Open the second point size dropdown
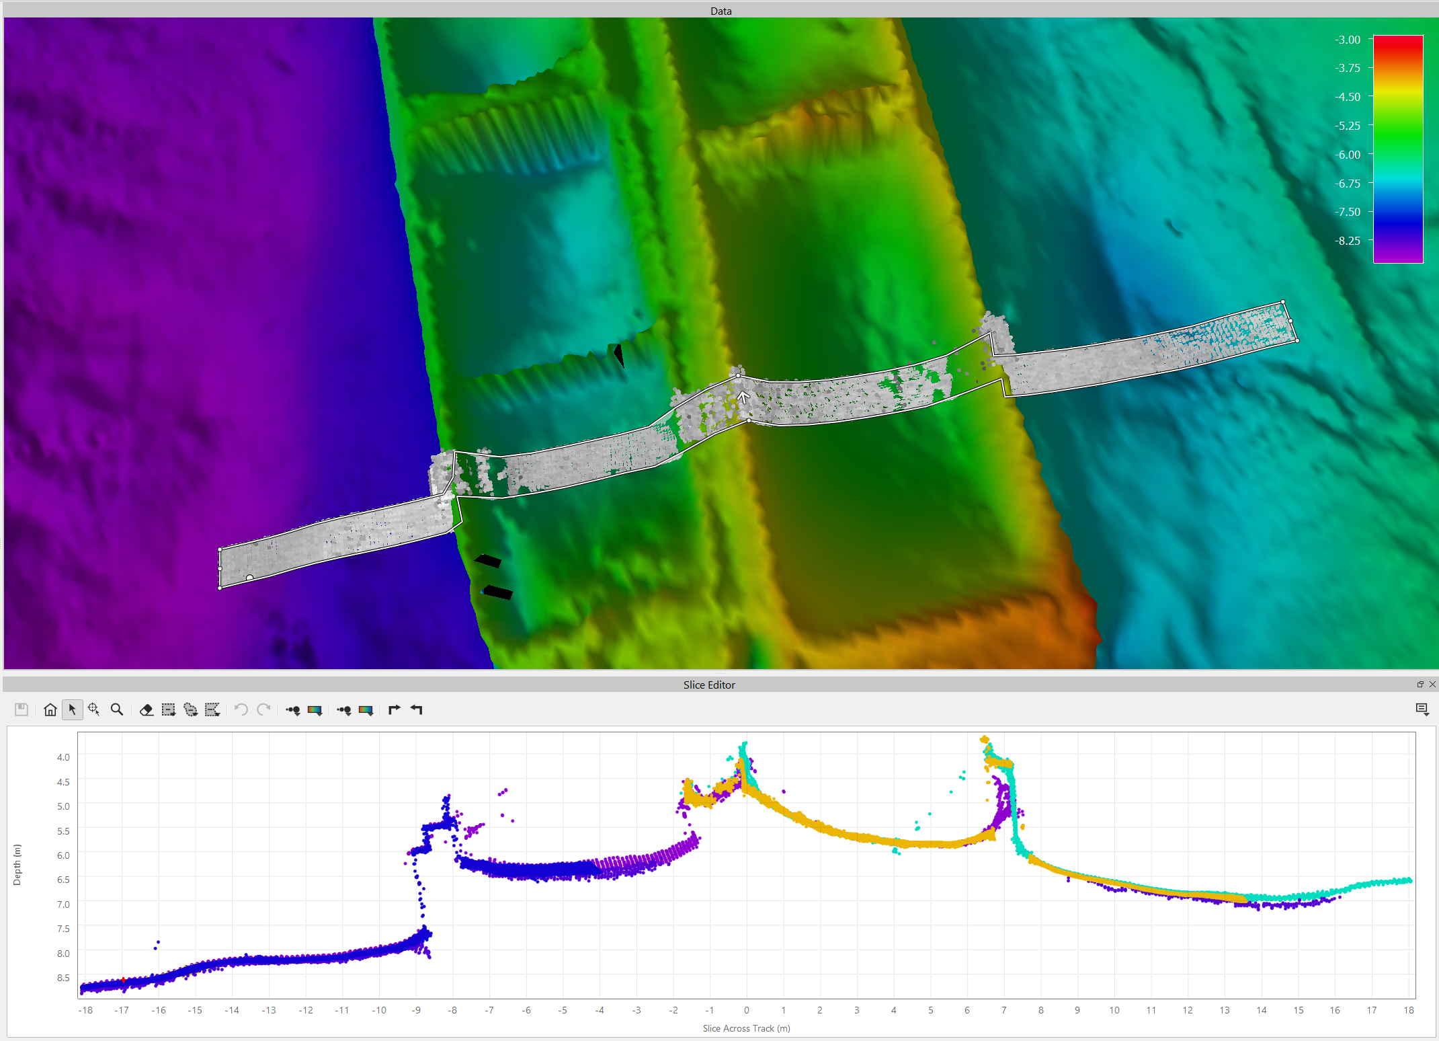This screenshot has width=1439, height=1041. (344, 709)
